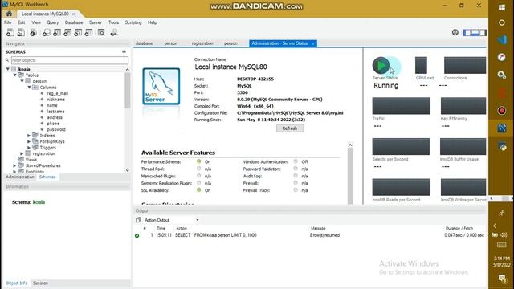Switch to the database tab
Screen dimensions: 514x289
[144, 43]
